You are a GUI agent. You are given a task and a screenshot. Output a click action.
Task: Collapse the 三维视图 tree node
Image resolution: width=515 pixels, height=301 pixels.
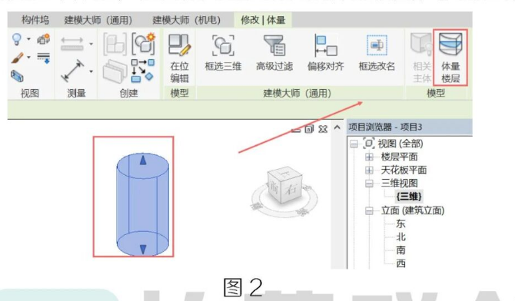[x=369, y=184]
